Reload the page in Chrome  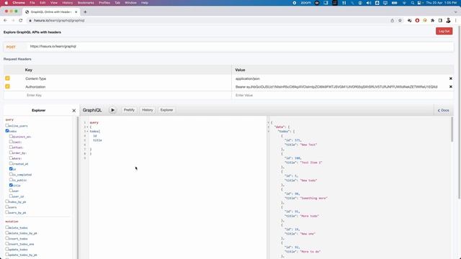coord(21,21)
